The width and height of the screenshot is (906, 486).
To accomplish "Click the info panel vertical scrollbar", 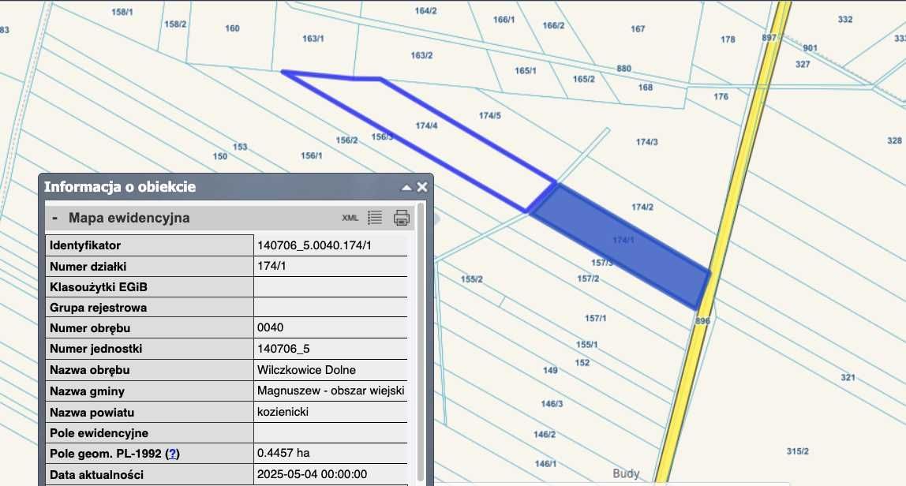I will pos(421,341).
